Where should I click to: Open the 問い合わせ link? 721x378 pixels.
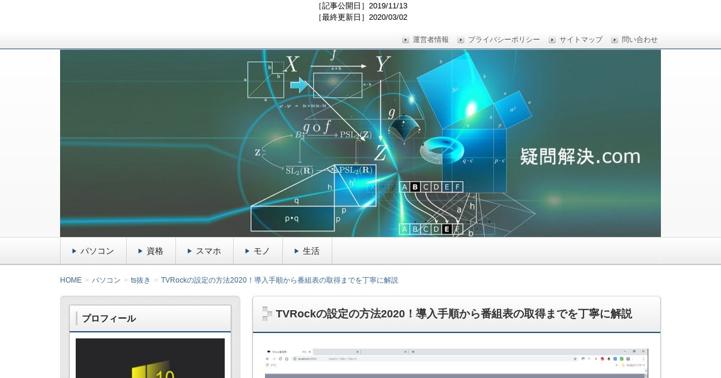(639, 40)
